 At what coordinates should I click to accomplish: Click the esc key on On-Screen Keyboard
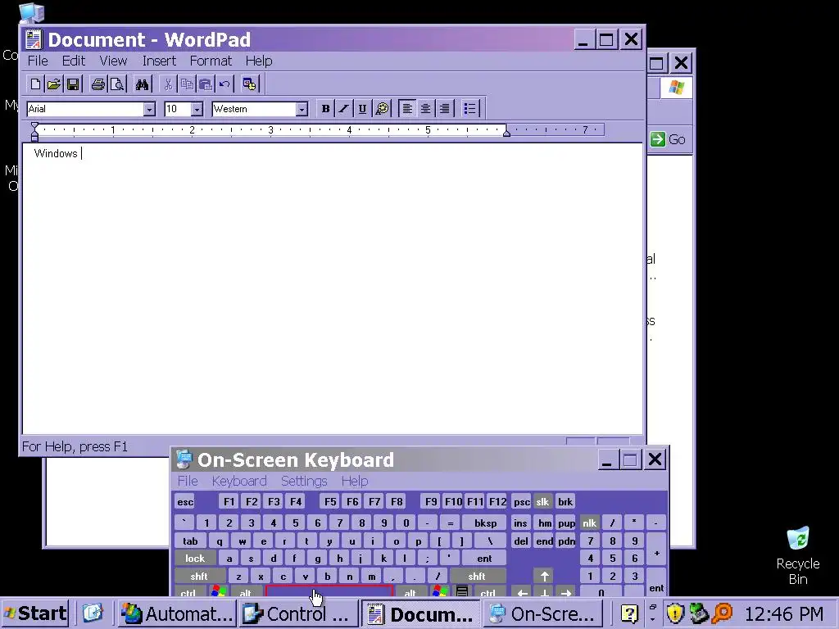click(185, 502)
